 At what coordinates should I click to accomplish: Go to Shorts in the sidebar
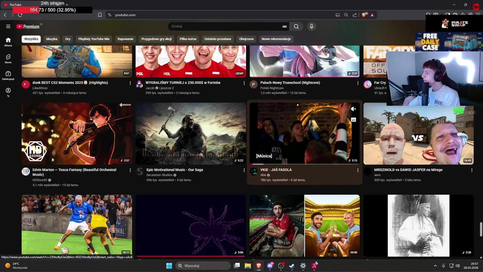[8, 59]
